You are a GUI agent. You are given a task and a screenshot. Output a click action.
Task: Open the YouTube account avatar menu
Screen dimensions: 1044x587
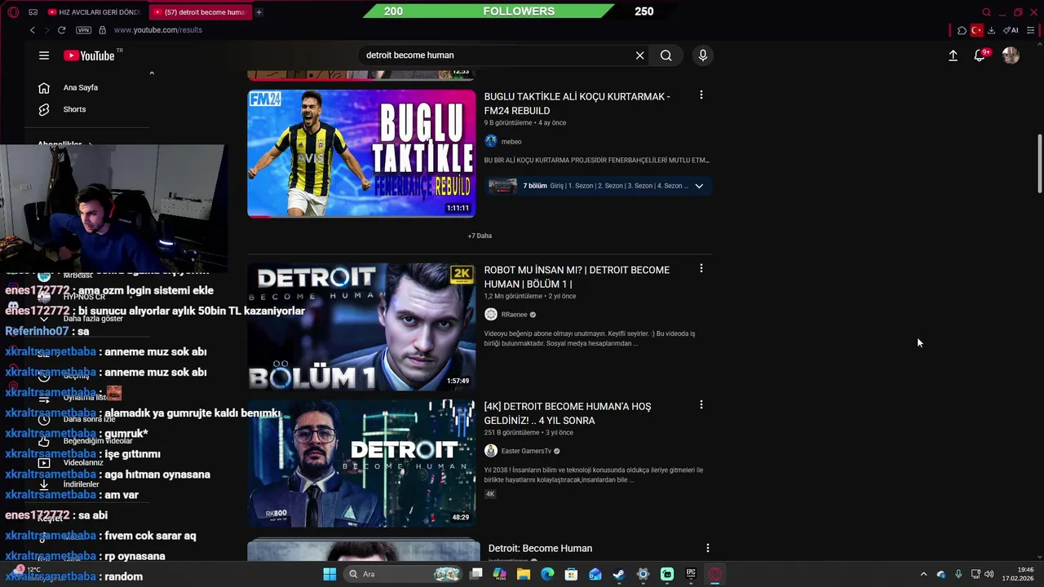click(1011, 55)
